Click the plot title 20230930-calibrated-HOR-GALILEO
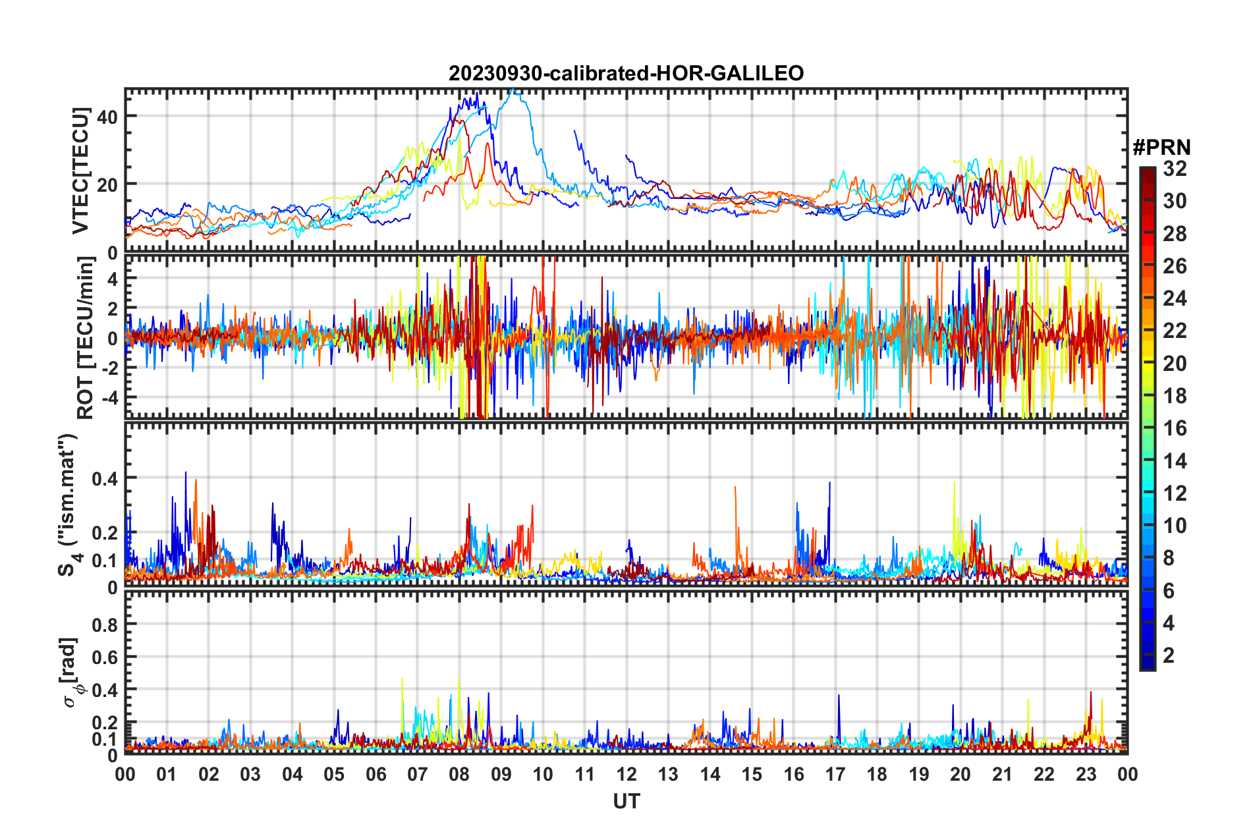This screenshot has height=838, width=1253. click(626, 73)
